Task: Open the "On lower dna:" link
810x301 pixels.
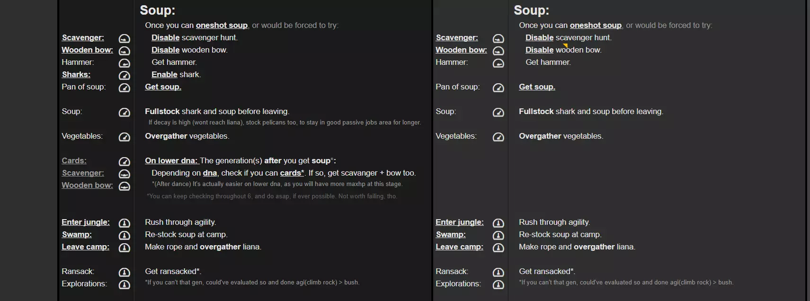Action: 171,160
